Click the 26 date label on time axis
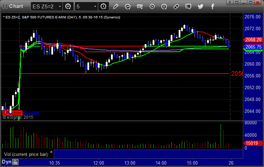This screenshot has height=167, width=264. point(231,163)
